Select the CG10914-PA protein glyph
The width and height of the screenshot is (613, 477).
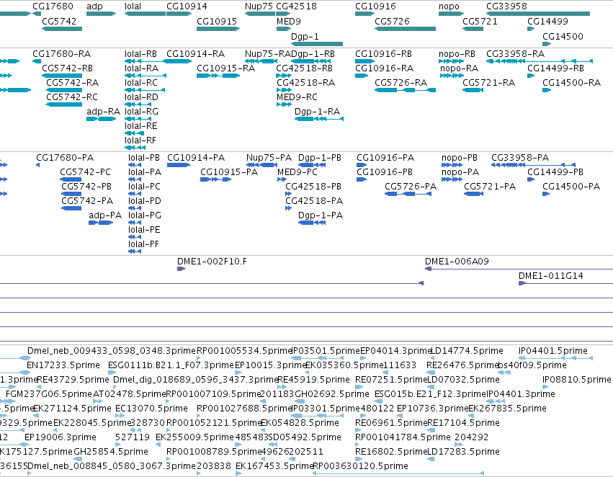(x=179, y=165)
